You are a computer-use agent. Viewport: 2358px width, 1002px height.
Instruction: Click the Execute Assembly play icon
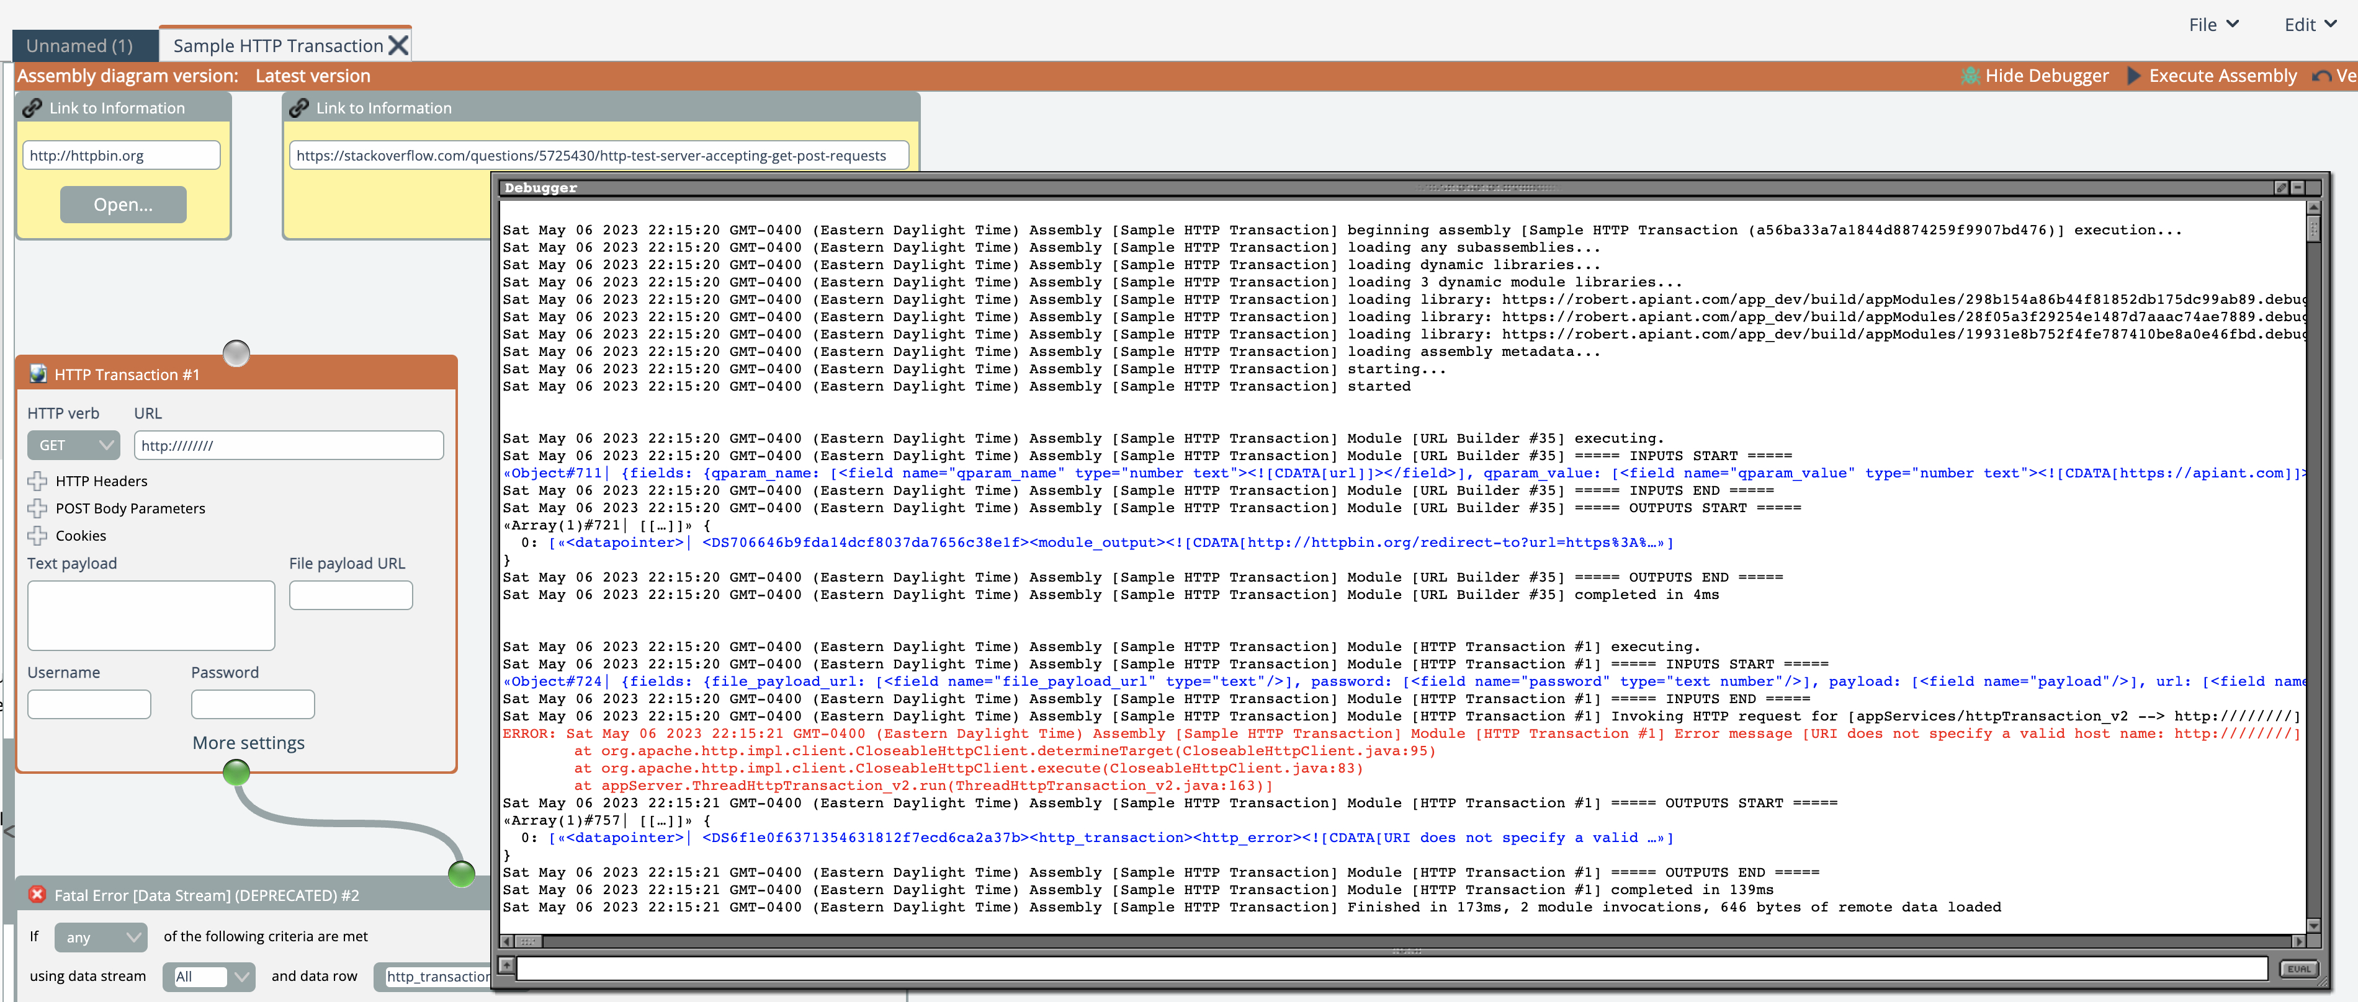click(x=2133, y=76)
